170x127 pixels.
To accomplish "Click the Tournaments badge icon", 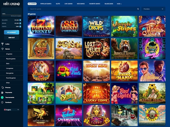I will point(2,97).
